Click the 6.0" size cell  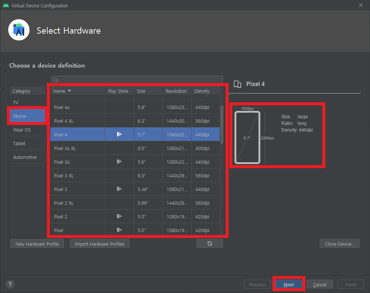point(148,148)
